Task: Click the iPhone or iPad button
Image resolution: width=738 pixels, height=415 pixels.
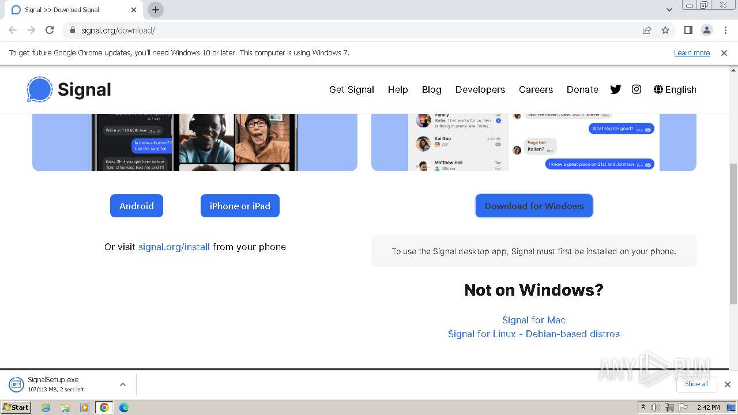Action: (x=240, y=206)
